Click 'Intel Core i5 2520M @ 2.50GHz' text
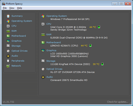The height and width of the screenshot is (106, 133). coord(68,27)
